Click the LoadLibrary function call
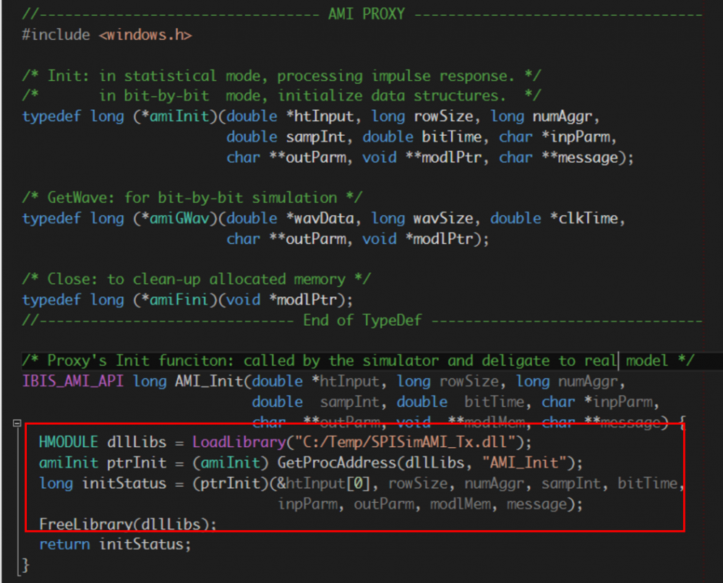This screenshot has height=583, width=723. [x=235, y=441]
